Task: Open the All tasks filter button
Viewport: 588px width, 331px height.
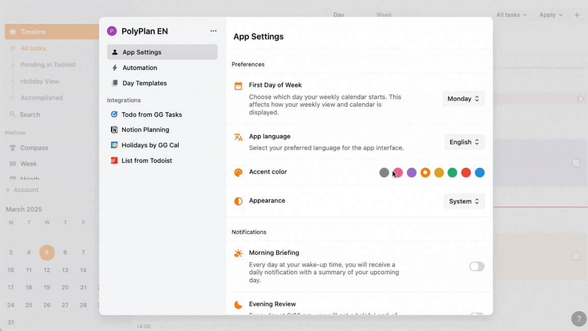Action: coord(511,15)
